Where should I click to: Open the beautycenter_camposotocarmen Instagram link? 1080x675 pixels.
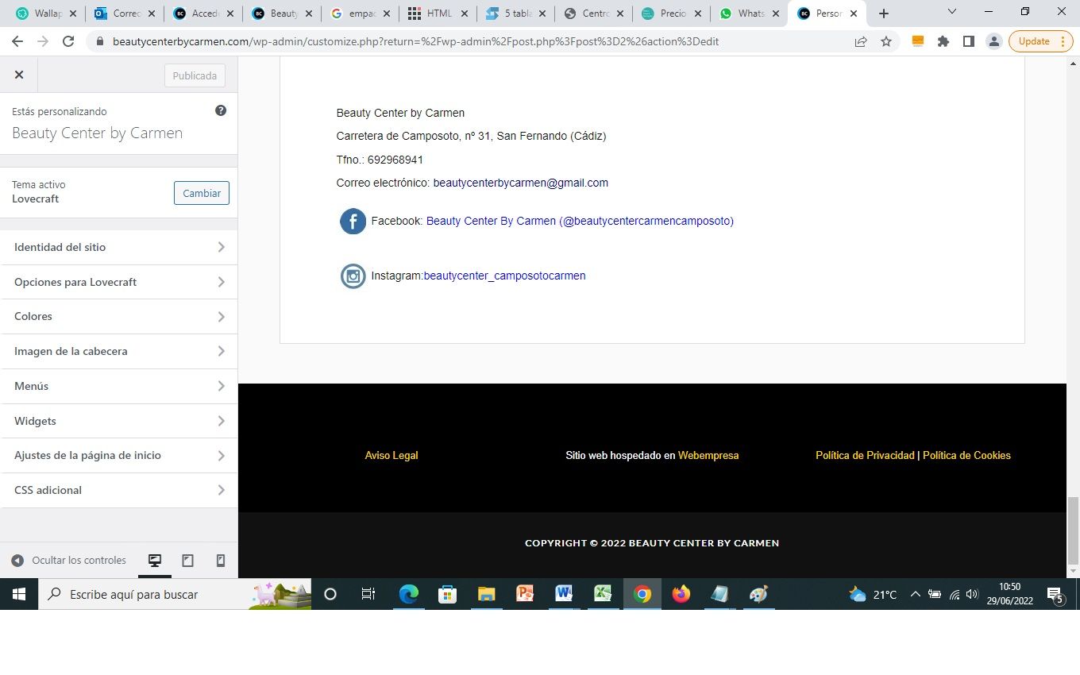[x=505, y=276]
